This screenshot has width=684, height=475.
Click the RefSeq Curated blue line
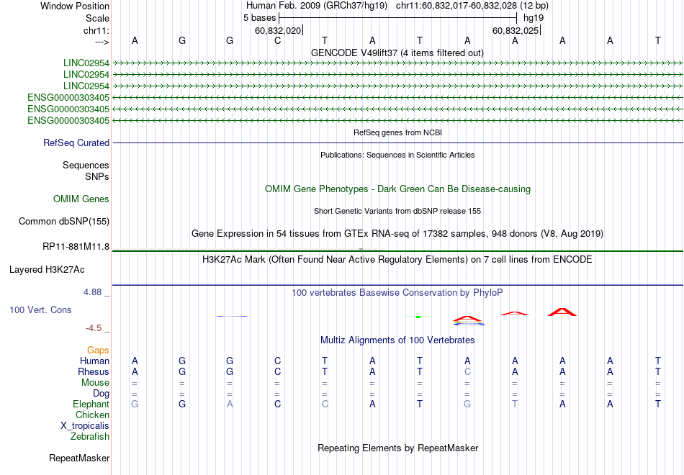click(x=398, y=142)
